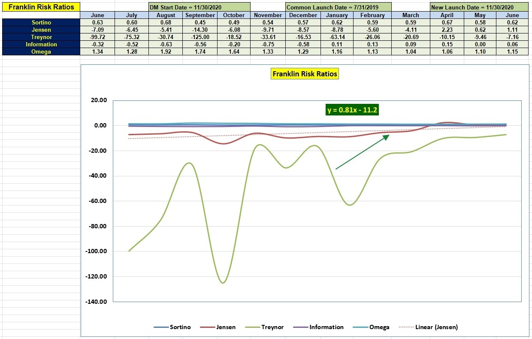Image resolution: width=532 pixels, height=339 pixels.
Task: Select Omega value 1.04 cell
Action: 411,51
